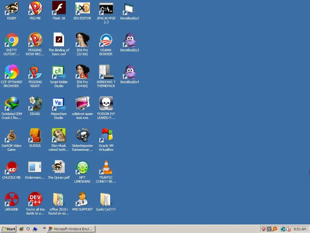Open the Chrome browser shortcut icon
The height and width of the screenshot is (233, 310).
(x=12, y=40)
